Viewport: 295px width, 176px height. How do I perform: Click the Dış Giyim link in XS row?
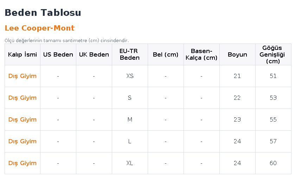coord(23,76)
